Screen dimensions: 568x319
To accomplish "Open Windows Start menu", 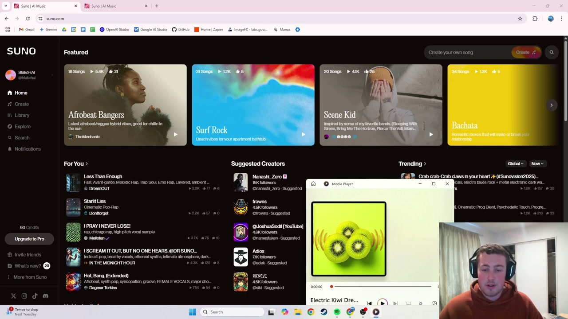I will point(192,312).
